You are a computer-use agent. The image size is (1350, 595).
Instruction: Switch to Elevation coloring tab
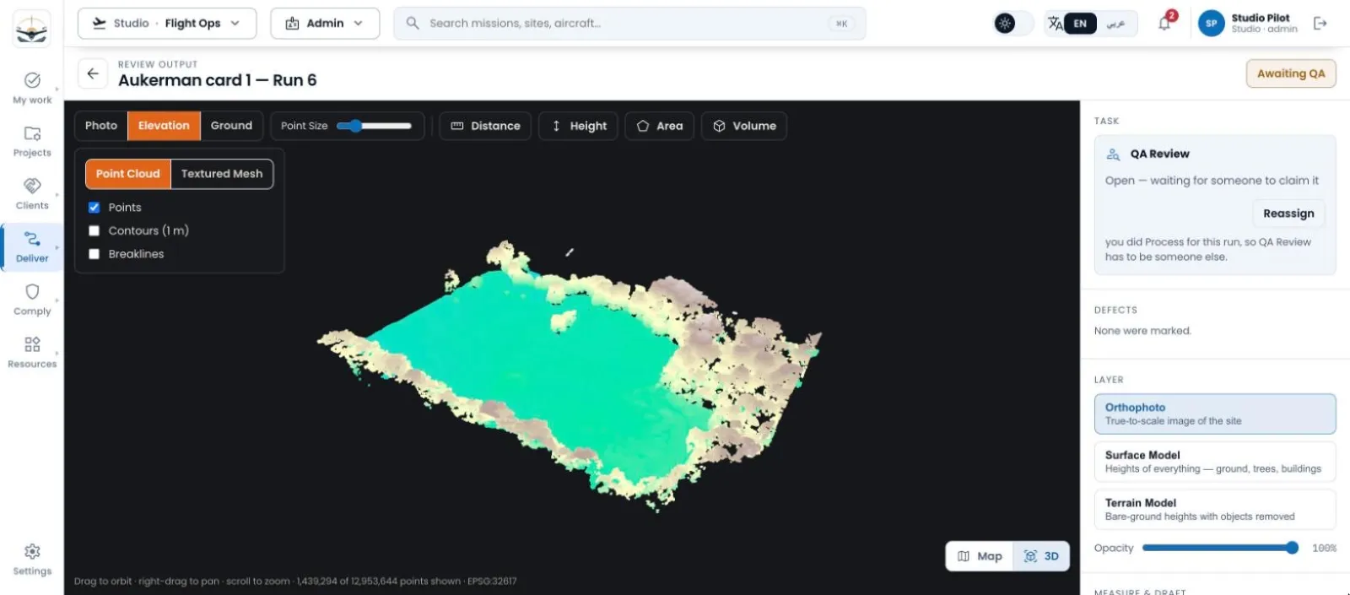pyautogui.click(x=164, y=126)
